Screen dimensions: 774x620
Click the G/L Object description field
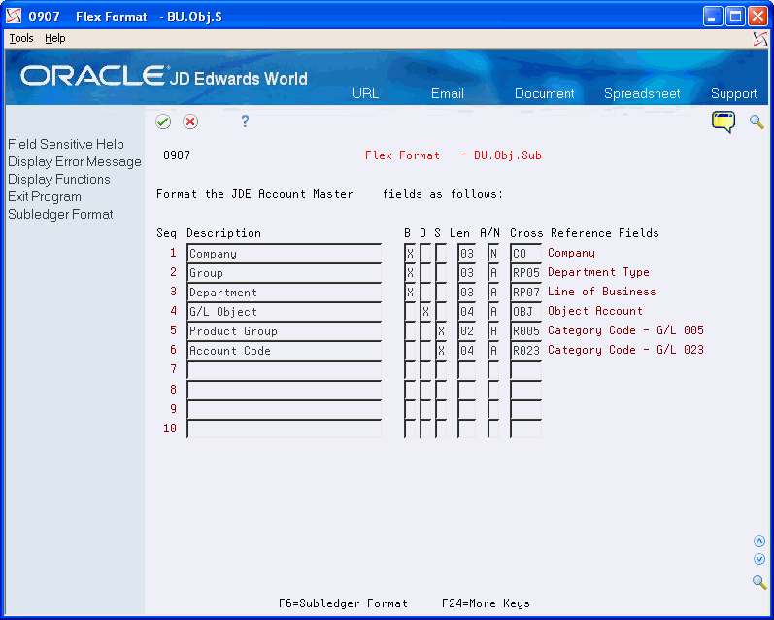pos(284,311)
